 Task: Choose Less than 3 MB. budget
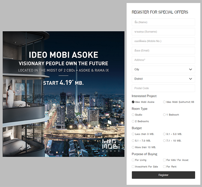133,134
